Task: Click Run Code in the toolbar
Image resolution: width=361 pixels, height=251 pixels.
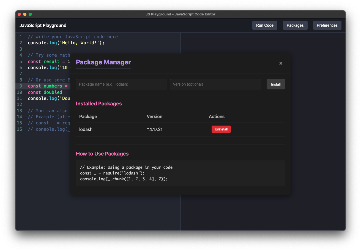Action: pos(265,25)
